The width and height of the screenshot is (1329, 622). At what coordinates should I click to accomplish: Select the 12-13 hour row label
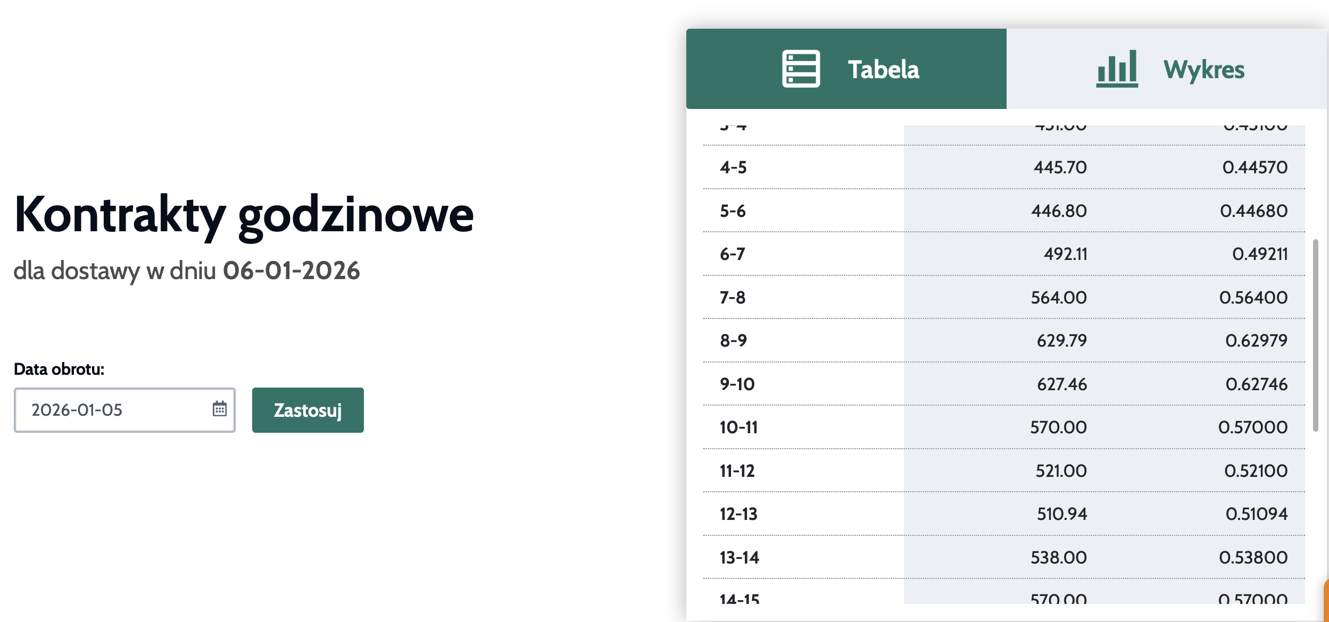738,514
